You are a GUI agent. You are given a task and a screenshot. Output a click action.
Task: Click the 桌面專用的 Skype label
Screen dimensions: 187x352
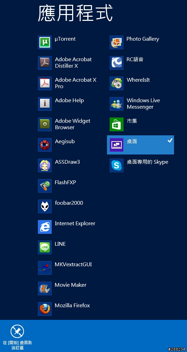[x=147, y=162]
